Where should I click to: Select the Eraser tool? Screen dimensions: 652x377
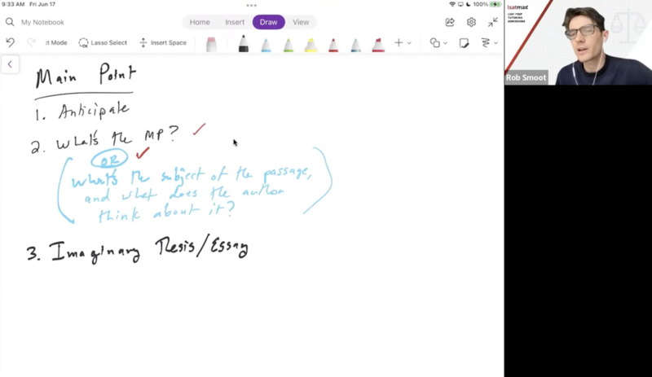(x=211, y=44)
